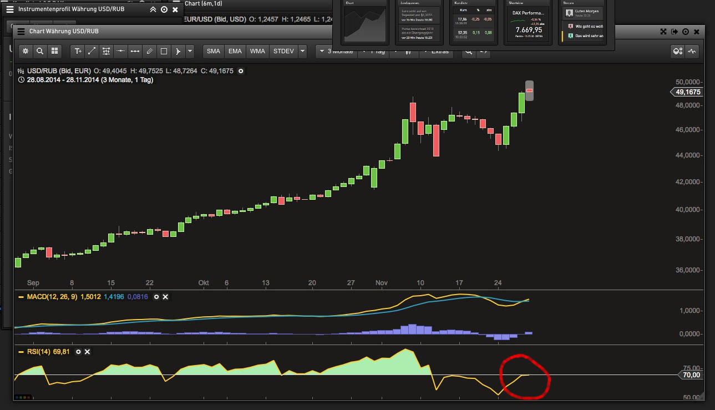Click the 70,00 RSI level label
The height and width of the screenshot is (410, 715).
click(x=691, y=375)
